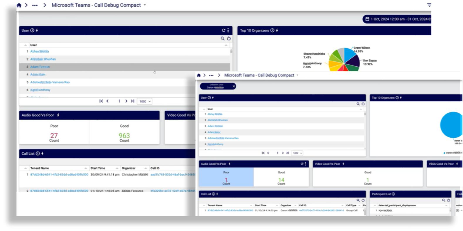The width and height of the screenshot is (463, 231).
Task: Open Adishesha Bola Vamana Rao in front User table
Action: click(223, 138)
